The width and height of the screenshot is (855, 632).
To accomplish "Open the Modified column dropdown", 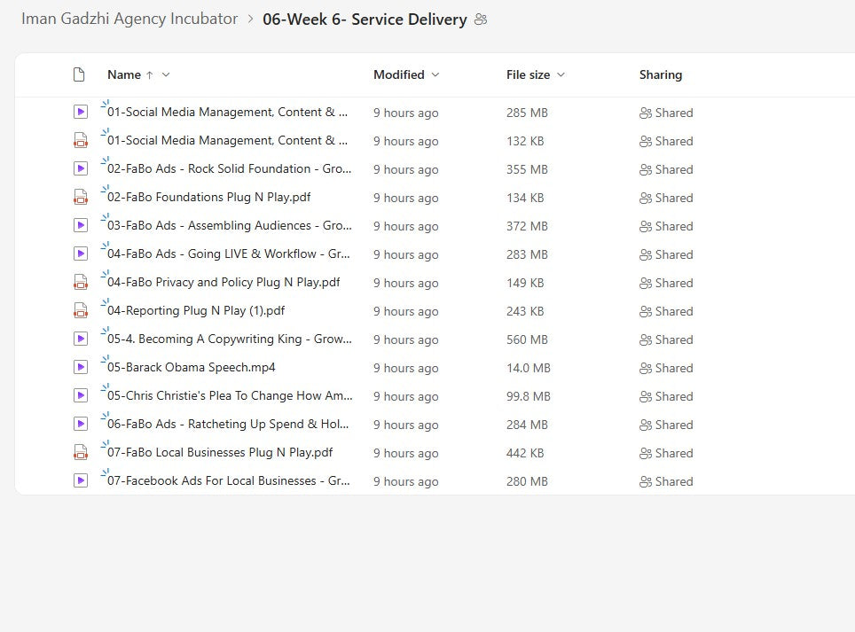I will [435, 74].
